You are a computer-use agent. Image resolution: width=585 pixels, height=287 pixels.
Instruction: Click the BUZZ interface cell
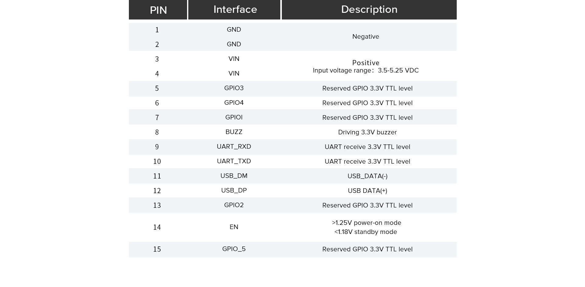click(x=234, y=132)
